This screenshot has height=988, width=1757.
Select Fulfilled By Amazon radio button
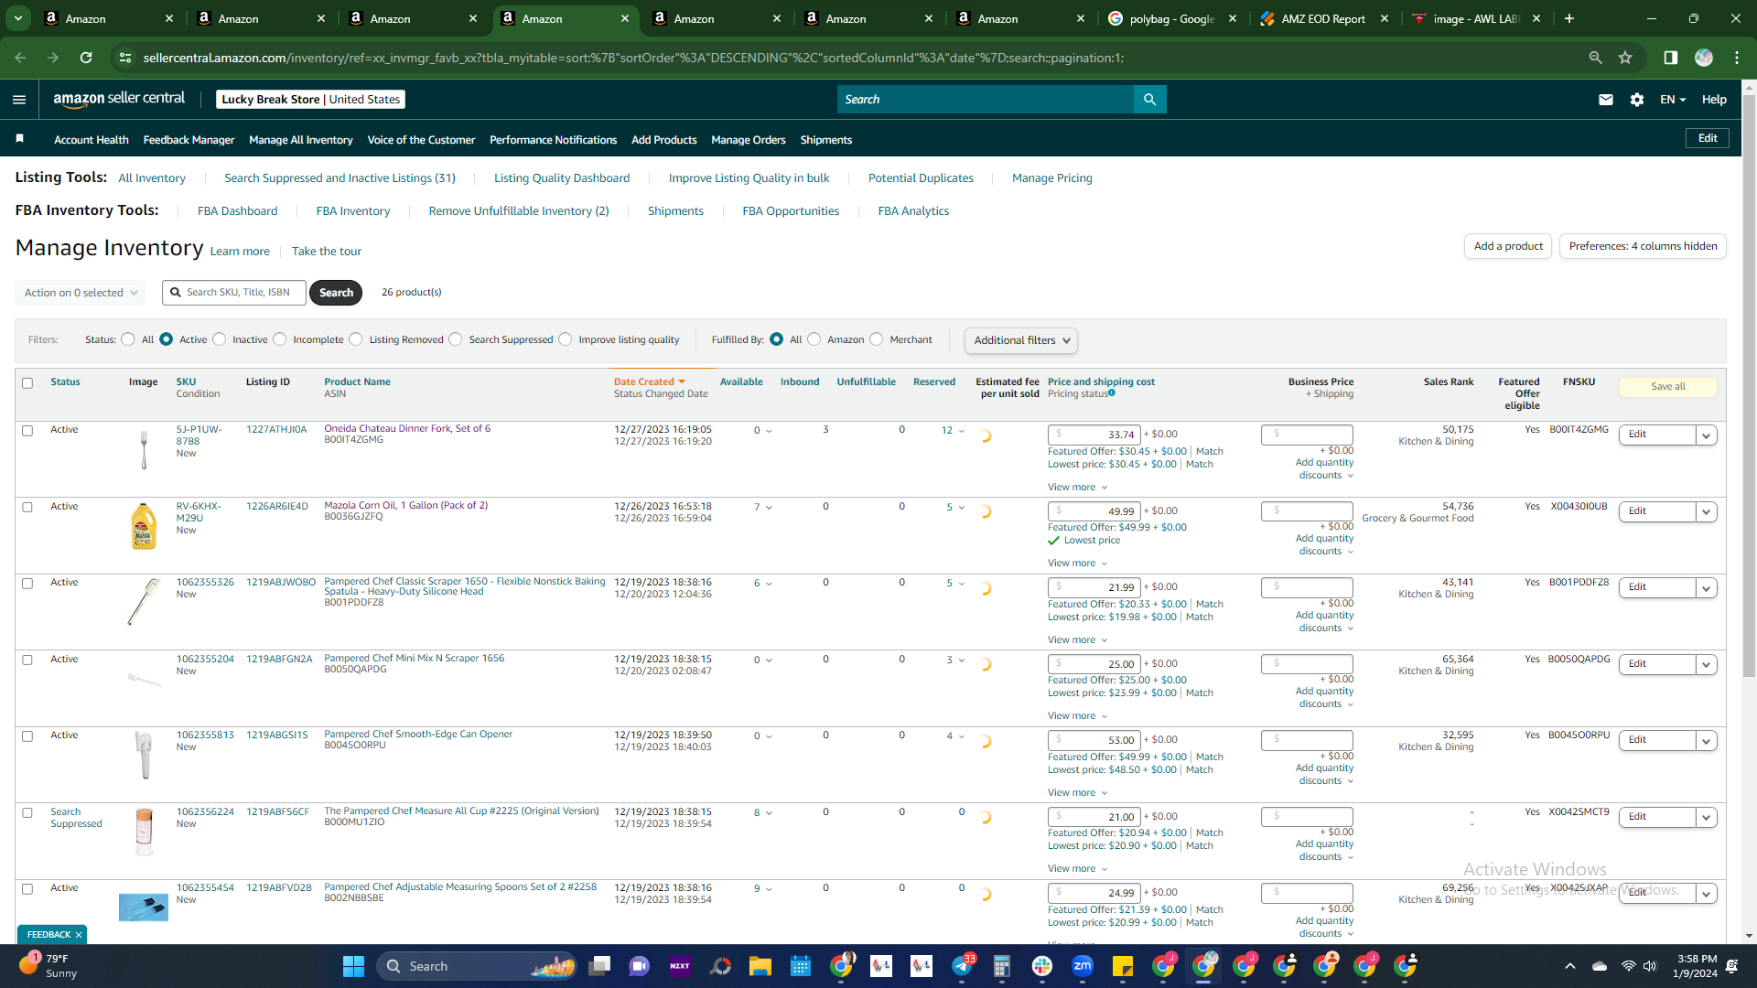click(814, 339)
